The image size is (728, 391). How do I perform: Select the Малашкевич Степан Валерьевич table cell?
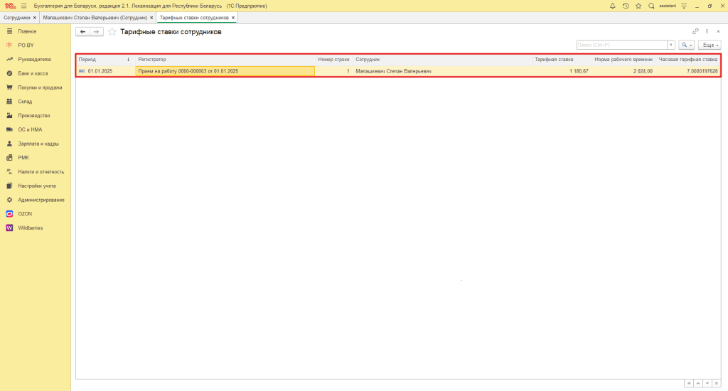442,71
